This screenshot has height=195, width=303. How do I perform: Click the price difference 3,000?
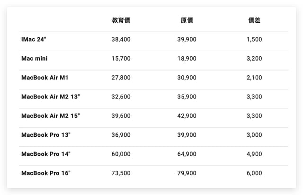coord(254,135)
